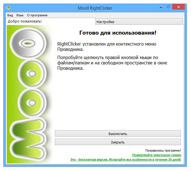The height and width of the screenshot is (171, 191).
Task: Click the Moo0 logo banner image
Action: tap(30, 94)
